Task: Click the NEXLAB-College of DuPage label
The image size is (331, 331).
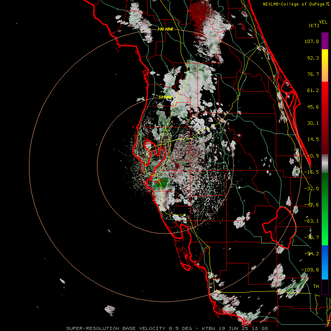Action: coord(296,4)
